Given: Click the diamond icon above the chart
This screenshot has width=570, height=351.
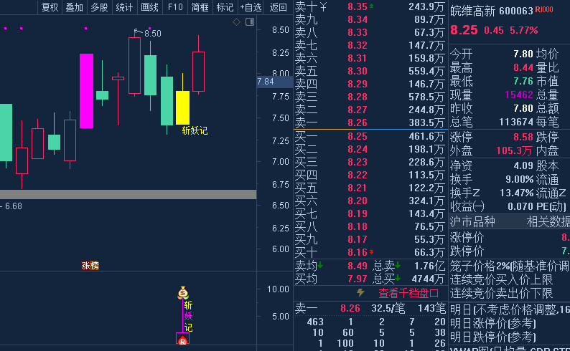Looking at the screenshot, I should 236,22.
